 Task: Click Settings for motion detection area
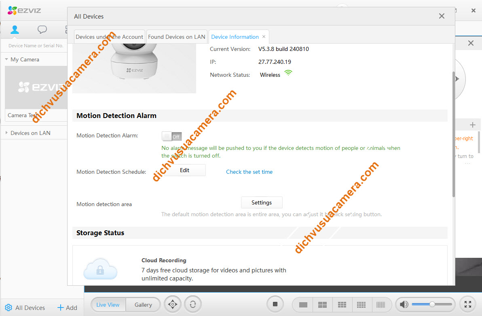[x=262, y=202]
